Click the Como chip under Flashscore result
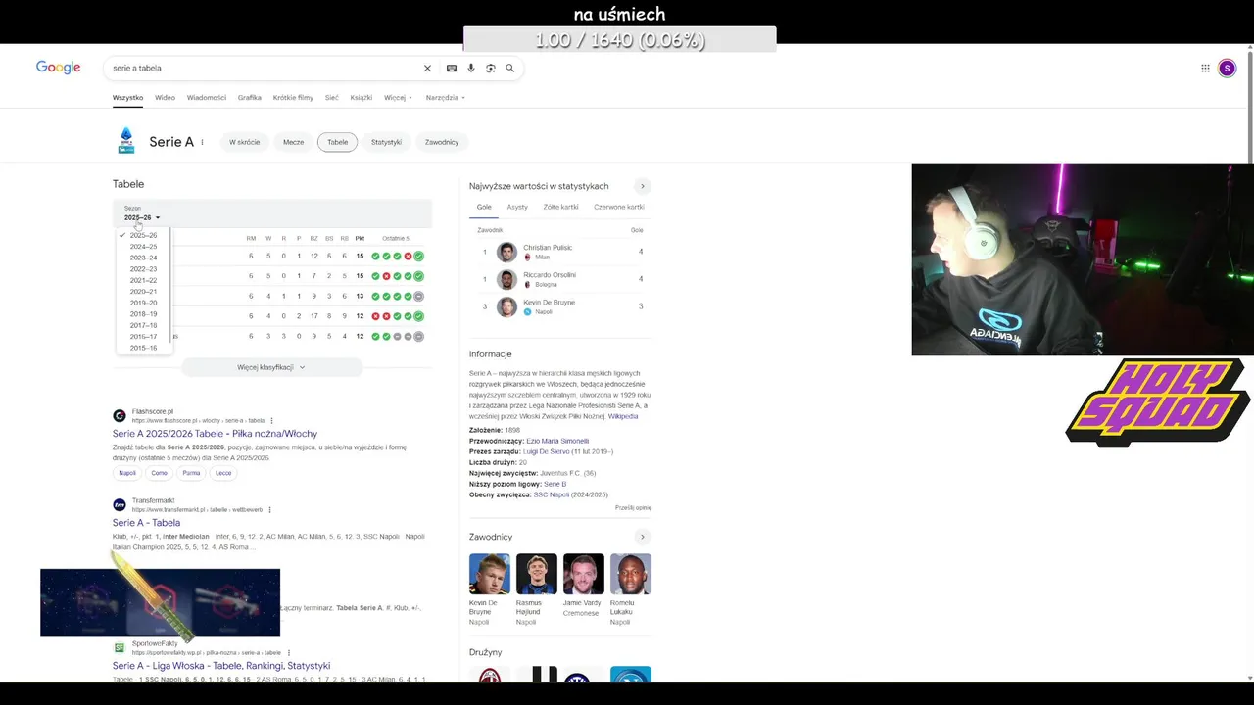This screenshot has height=705, width=1254. [159, 473]
